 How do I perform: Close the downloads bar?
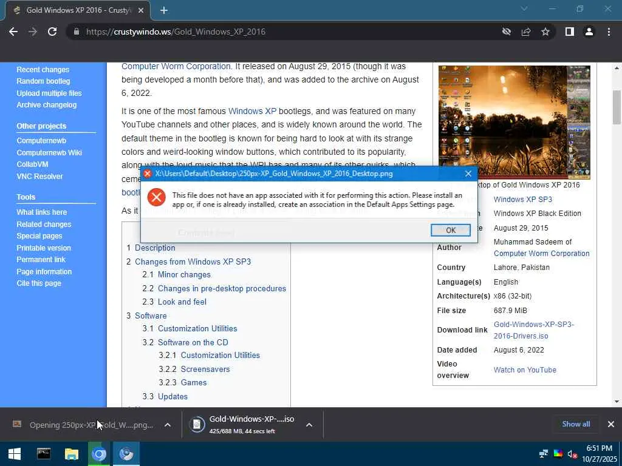tap(611, 424)
